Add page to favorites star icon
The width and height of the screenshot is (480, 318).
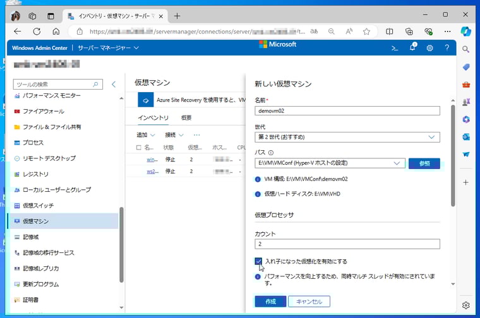(x=366, y=31)
